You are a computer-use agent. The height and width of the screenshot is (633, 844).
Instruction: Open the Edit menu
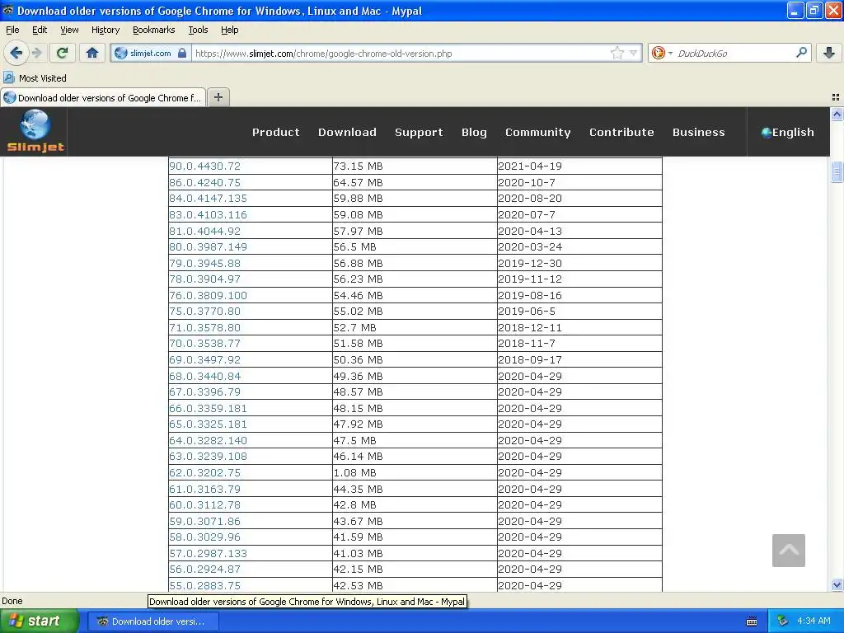coord(40,30)
